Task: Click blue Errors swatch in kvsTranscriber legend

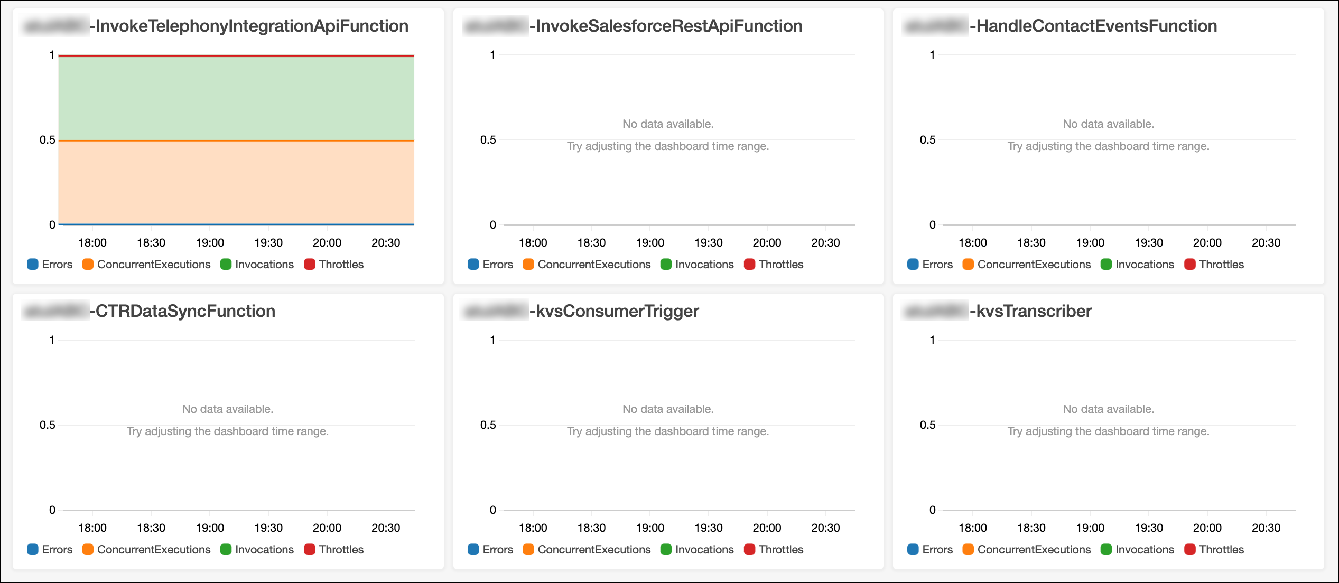Action: [x=913, y=549]
